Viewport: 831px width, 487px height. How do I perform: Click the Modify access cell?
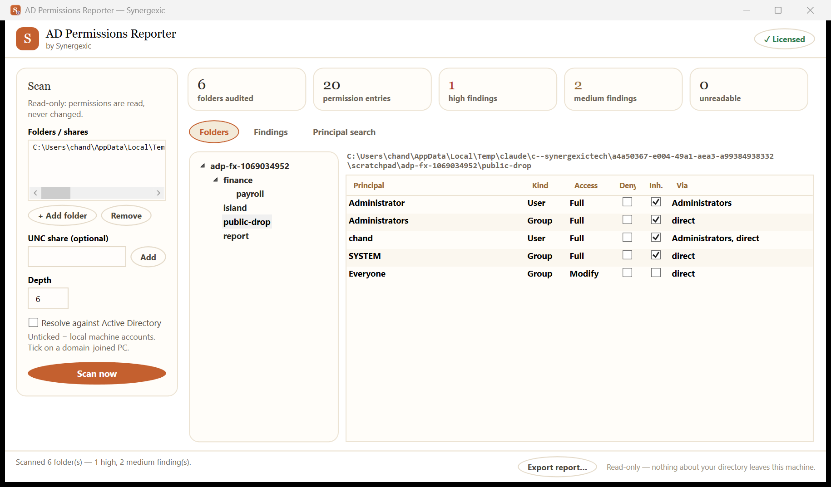pyautogui.click(x=584, y=273)
